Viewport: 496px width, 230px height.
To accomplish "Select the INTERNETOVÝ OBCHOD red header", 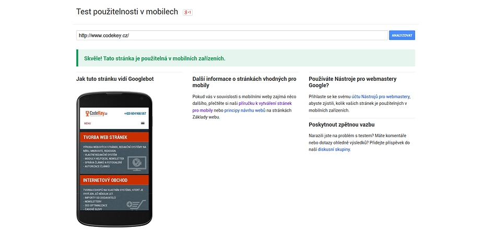I will coord(114,180).
